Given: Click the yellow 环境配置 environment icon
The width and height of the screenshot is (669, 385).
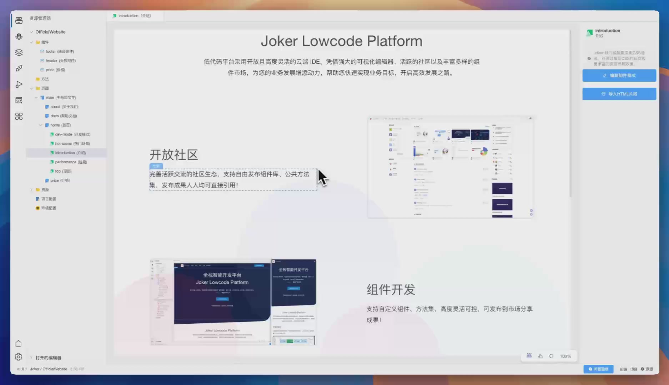Looking at the screenshot, I should click(37, 208).
